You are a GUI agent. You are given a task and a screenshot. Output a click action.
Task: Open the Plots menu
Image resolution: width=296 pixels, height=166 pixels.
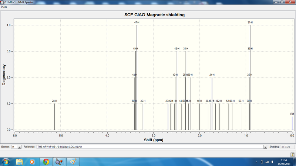click(x=4, y=7)
